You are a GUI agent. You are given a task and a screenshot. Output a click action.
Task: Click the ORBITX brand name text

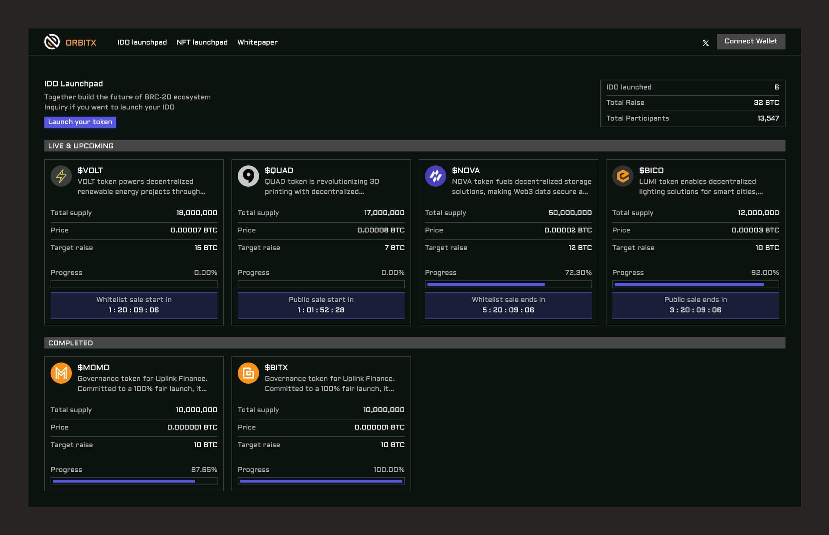[x=81, y=43]
